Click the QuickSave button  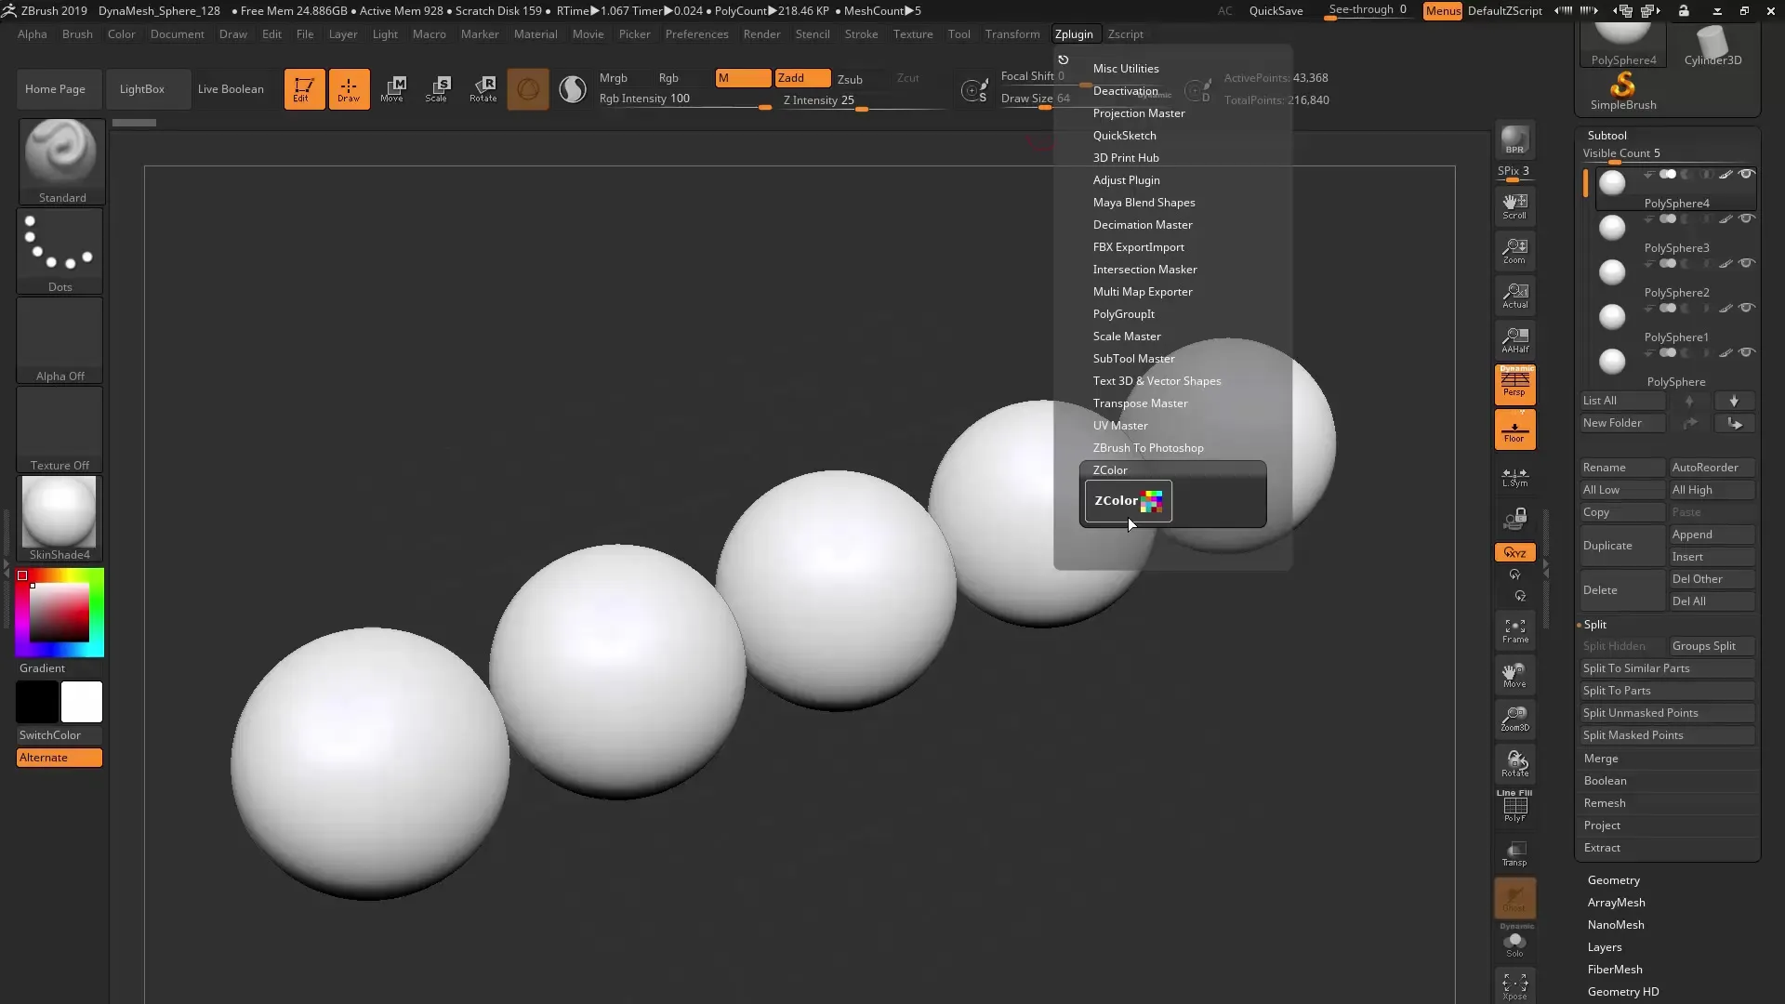1276,11
